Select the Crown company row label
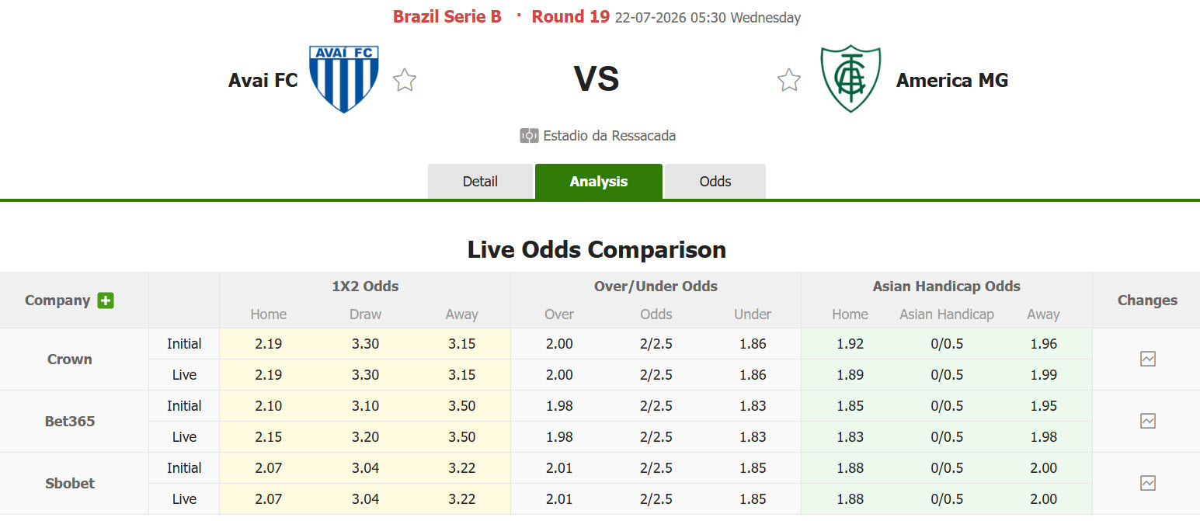Viewport: 1200px width, 521px height. 70,359
